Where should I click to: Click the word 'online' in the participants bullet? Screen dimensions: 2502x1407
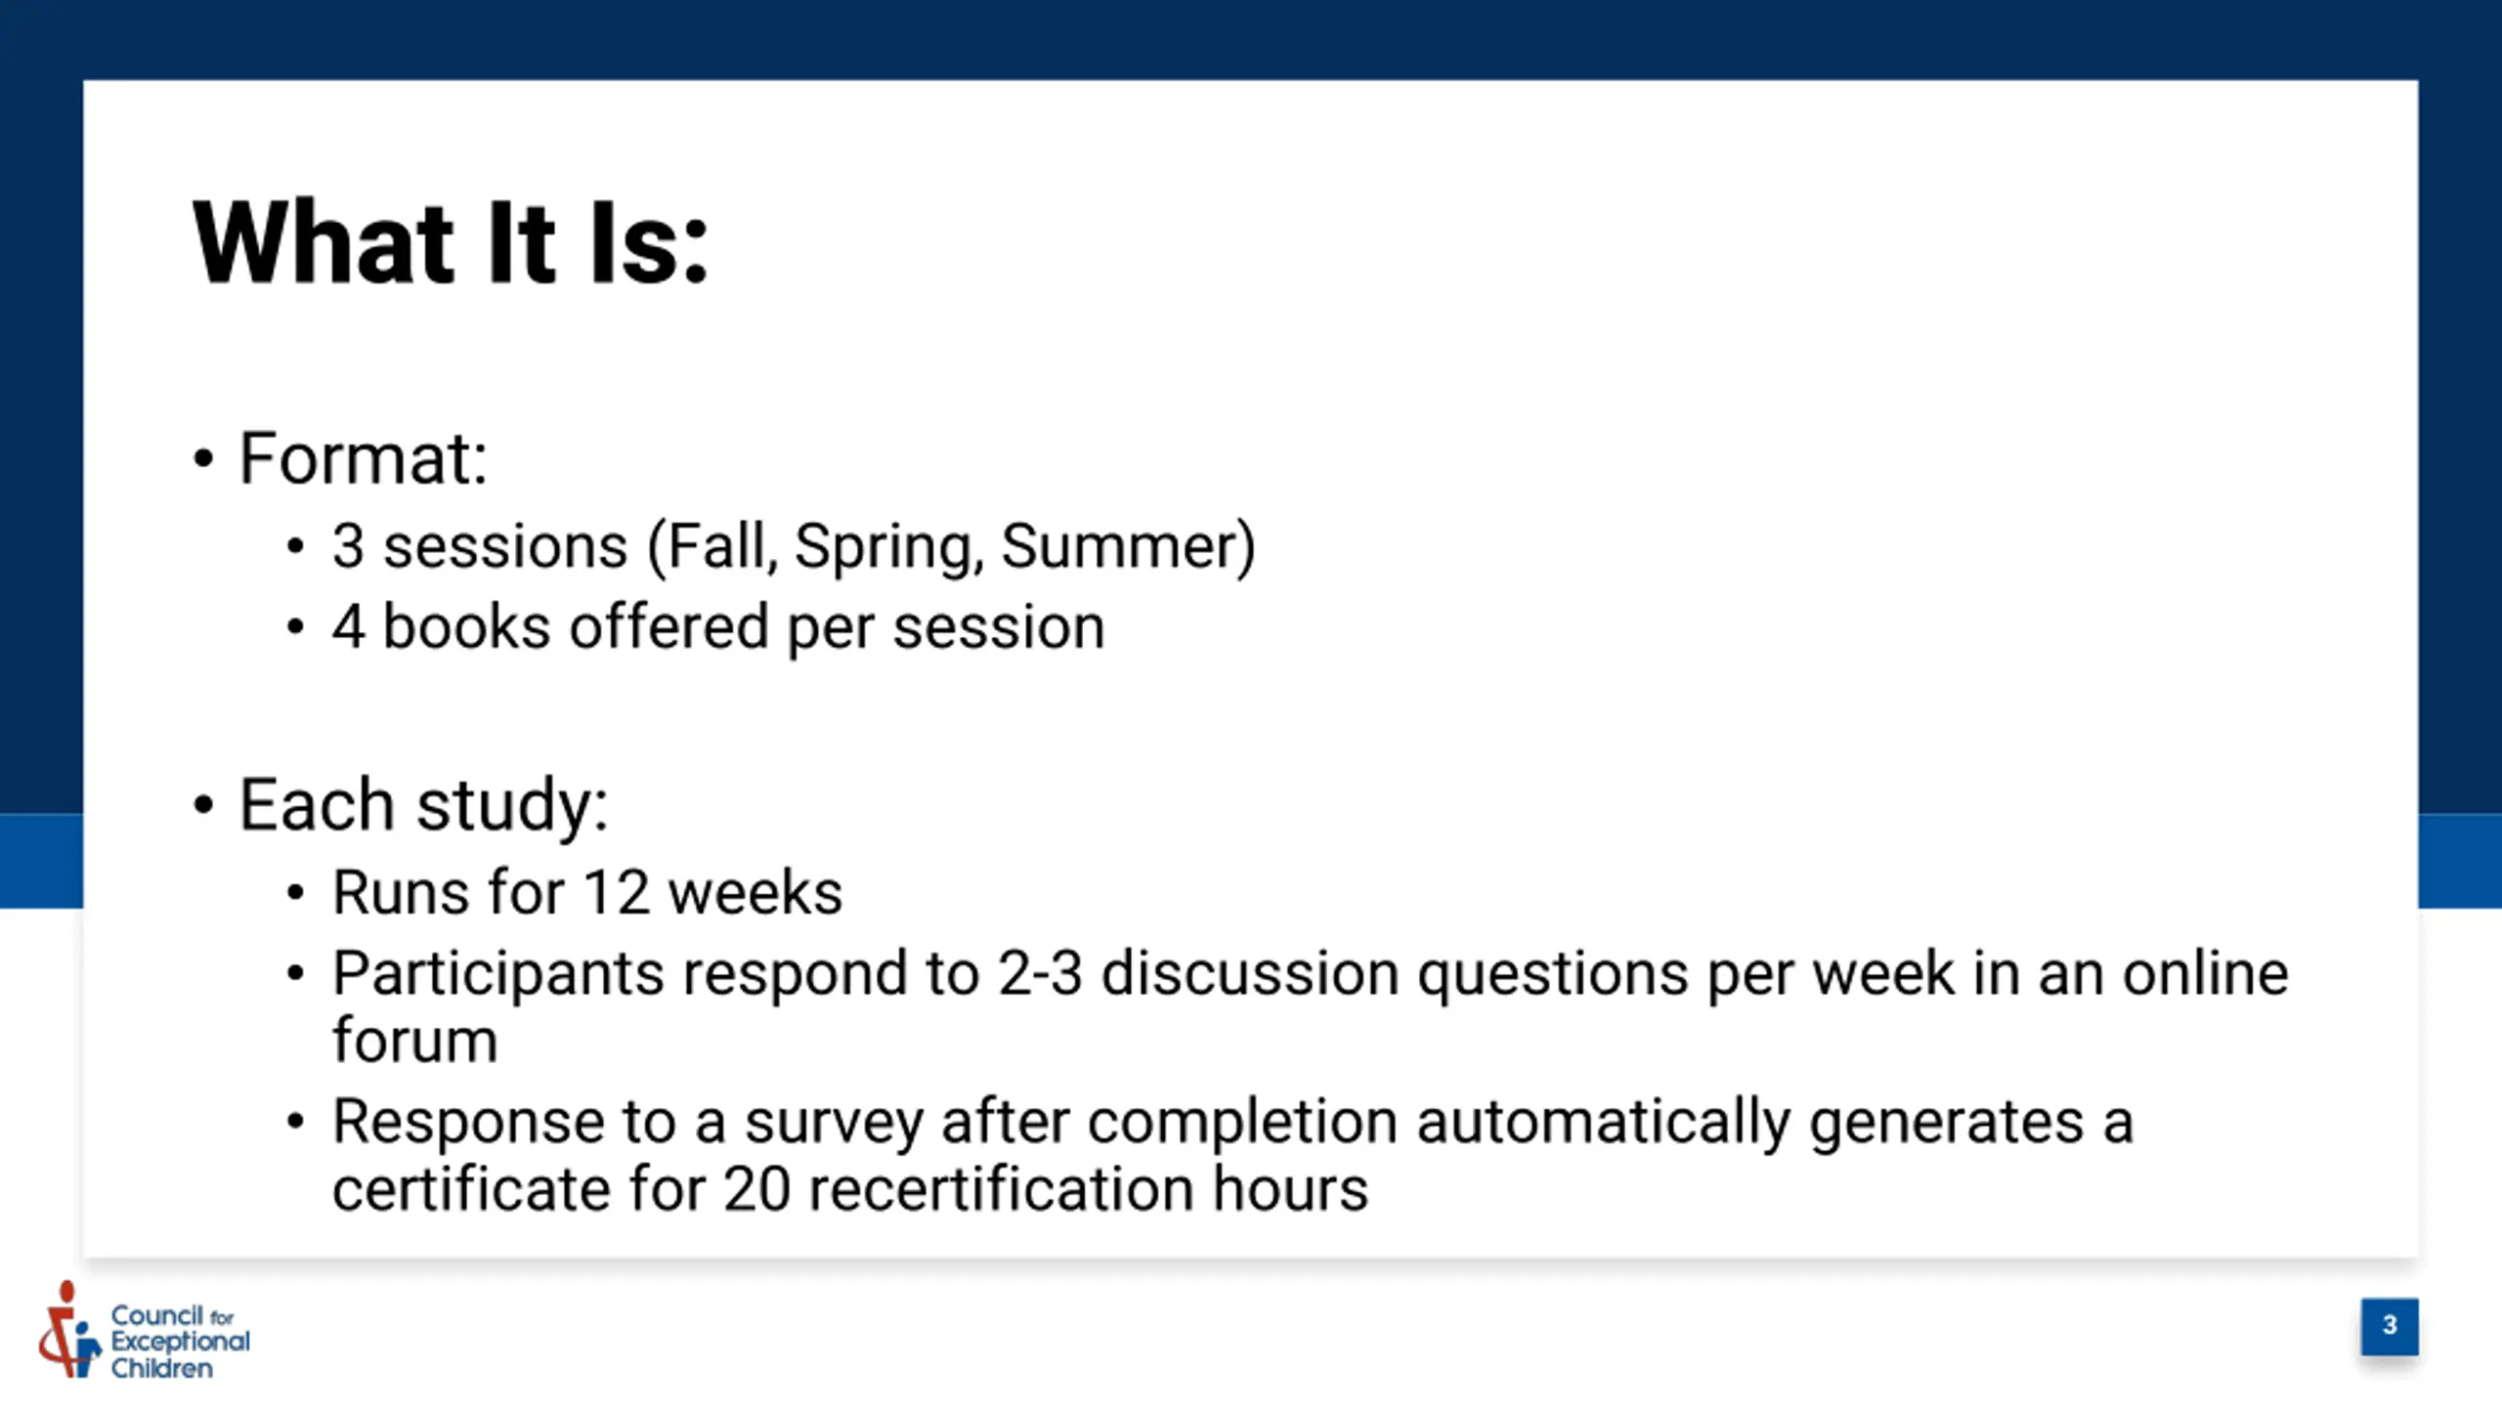pyautogui.click(x=2205, y=973)
